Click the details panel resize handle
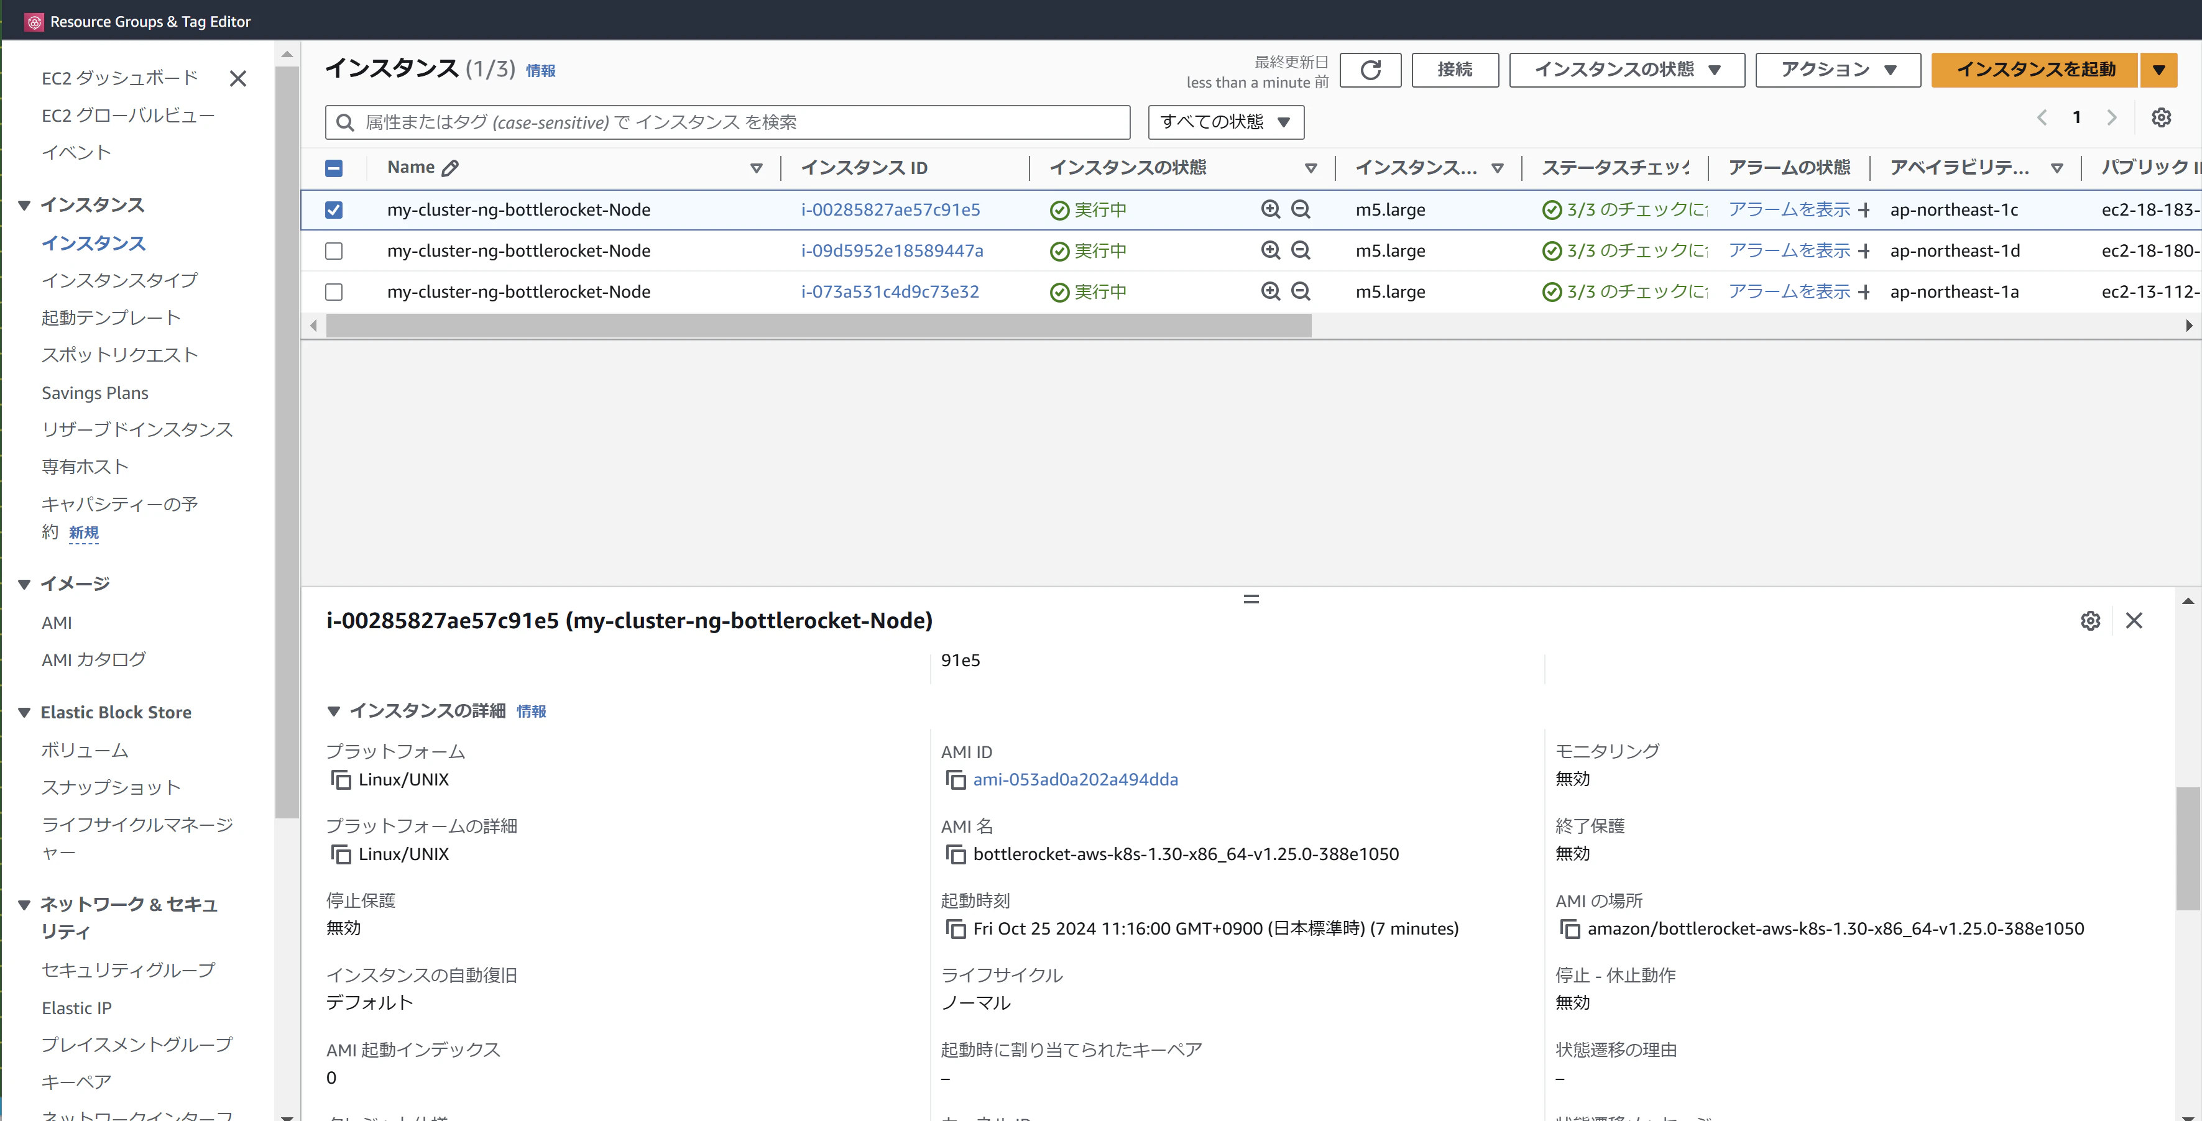Screen dimensions: 2202x1121 click(x=1251, y=600)
